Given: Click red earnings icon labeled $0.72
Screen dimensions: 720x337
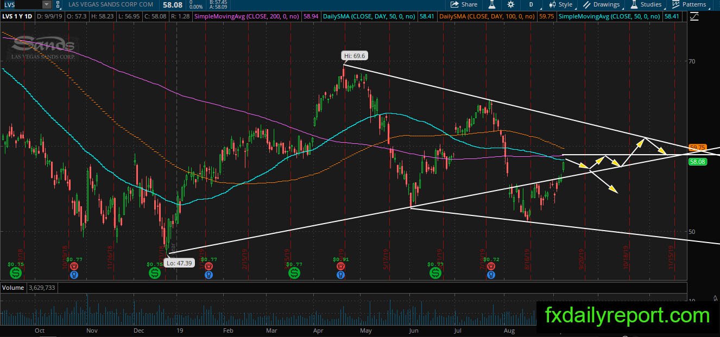Looking at the screenshot, I should coord(490,267).
